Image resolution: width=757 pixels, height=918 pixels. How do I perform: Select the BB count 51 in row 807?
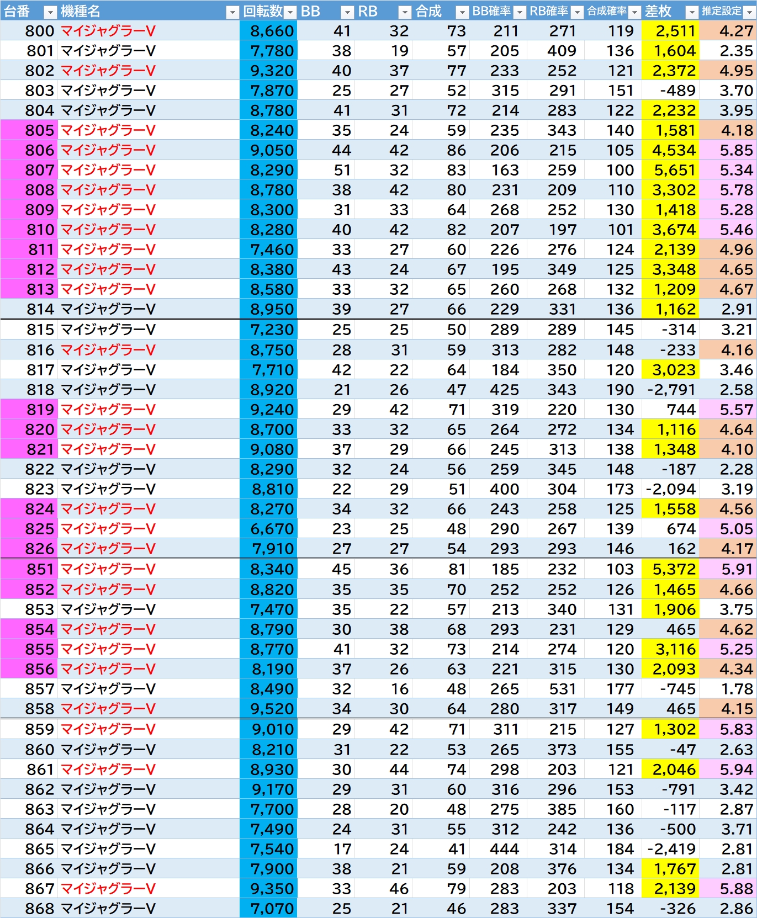[326, 170]
